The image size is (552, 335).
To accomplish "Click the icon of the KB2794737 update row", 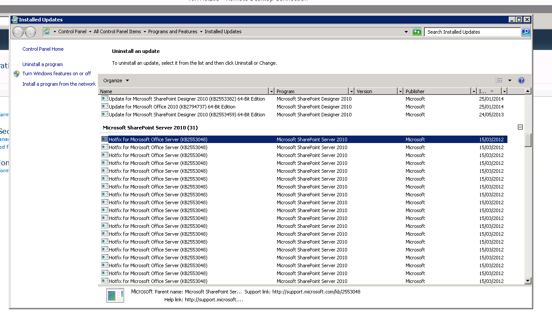I will (x=105, y=107).
